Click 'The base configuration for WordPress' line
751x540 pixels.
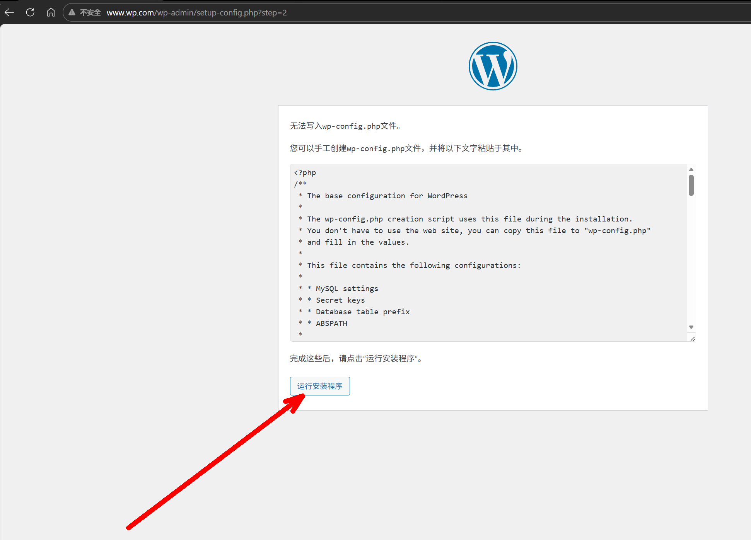387,196
